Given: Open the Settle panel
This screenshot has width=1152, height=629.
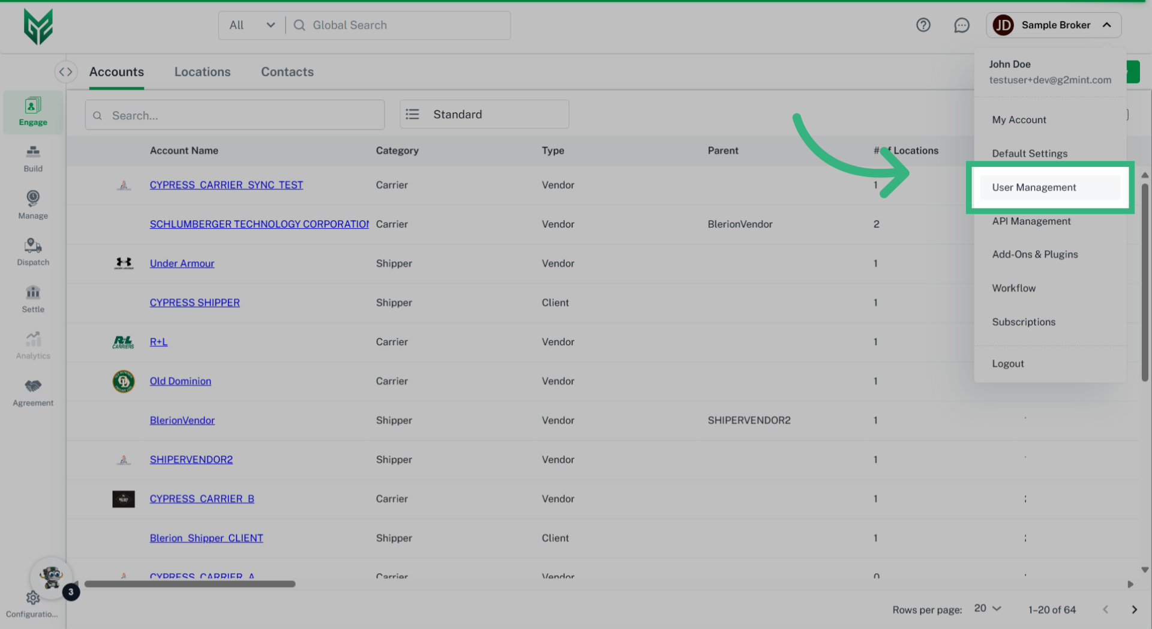Looking at the screenshot, I should (x=32, y=298).
